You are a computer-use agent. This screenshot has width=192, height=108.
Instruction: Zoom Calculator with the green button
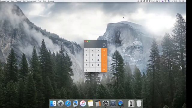[89, 41]
